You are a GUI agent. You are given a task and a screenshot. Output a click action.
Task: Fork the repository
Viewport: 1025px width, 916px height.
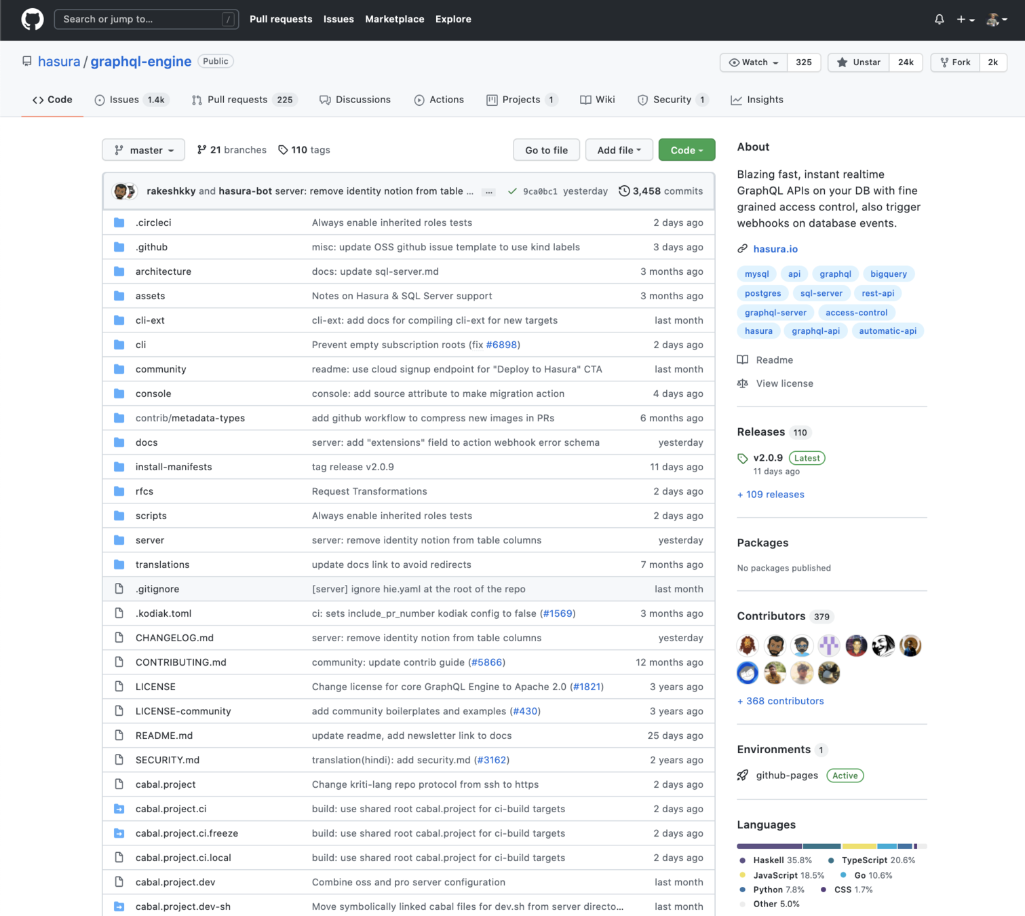pyautogui.click(x=955, y=62)
